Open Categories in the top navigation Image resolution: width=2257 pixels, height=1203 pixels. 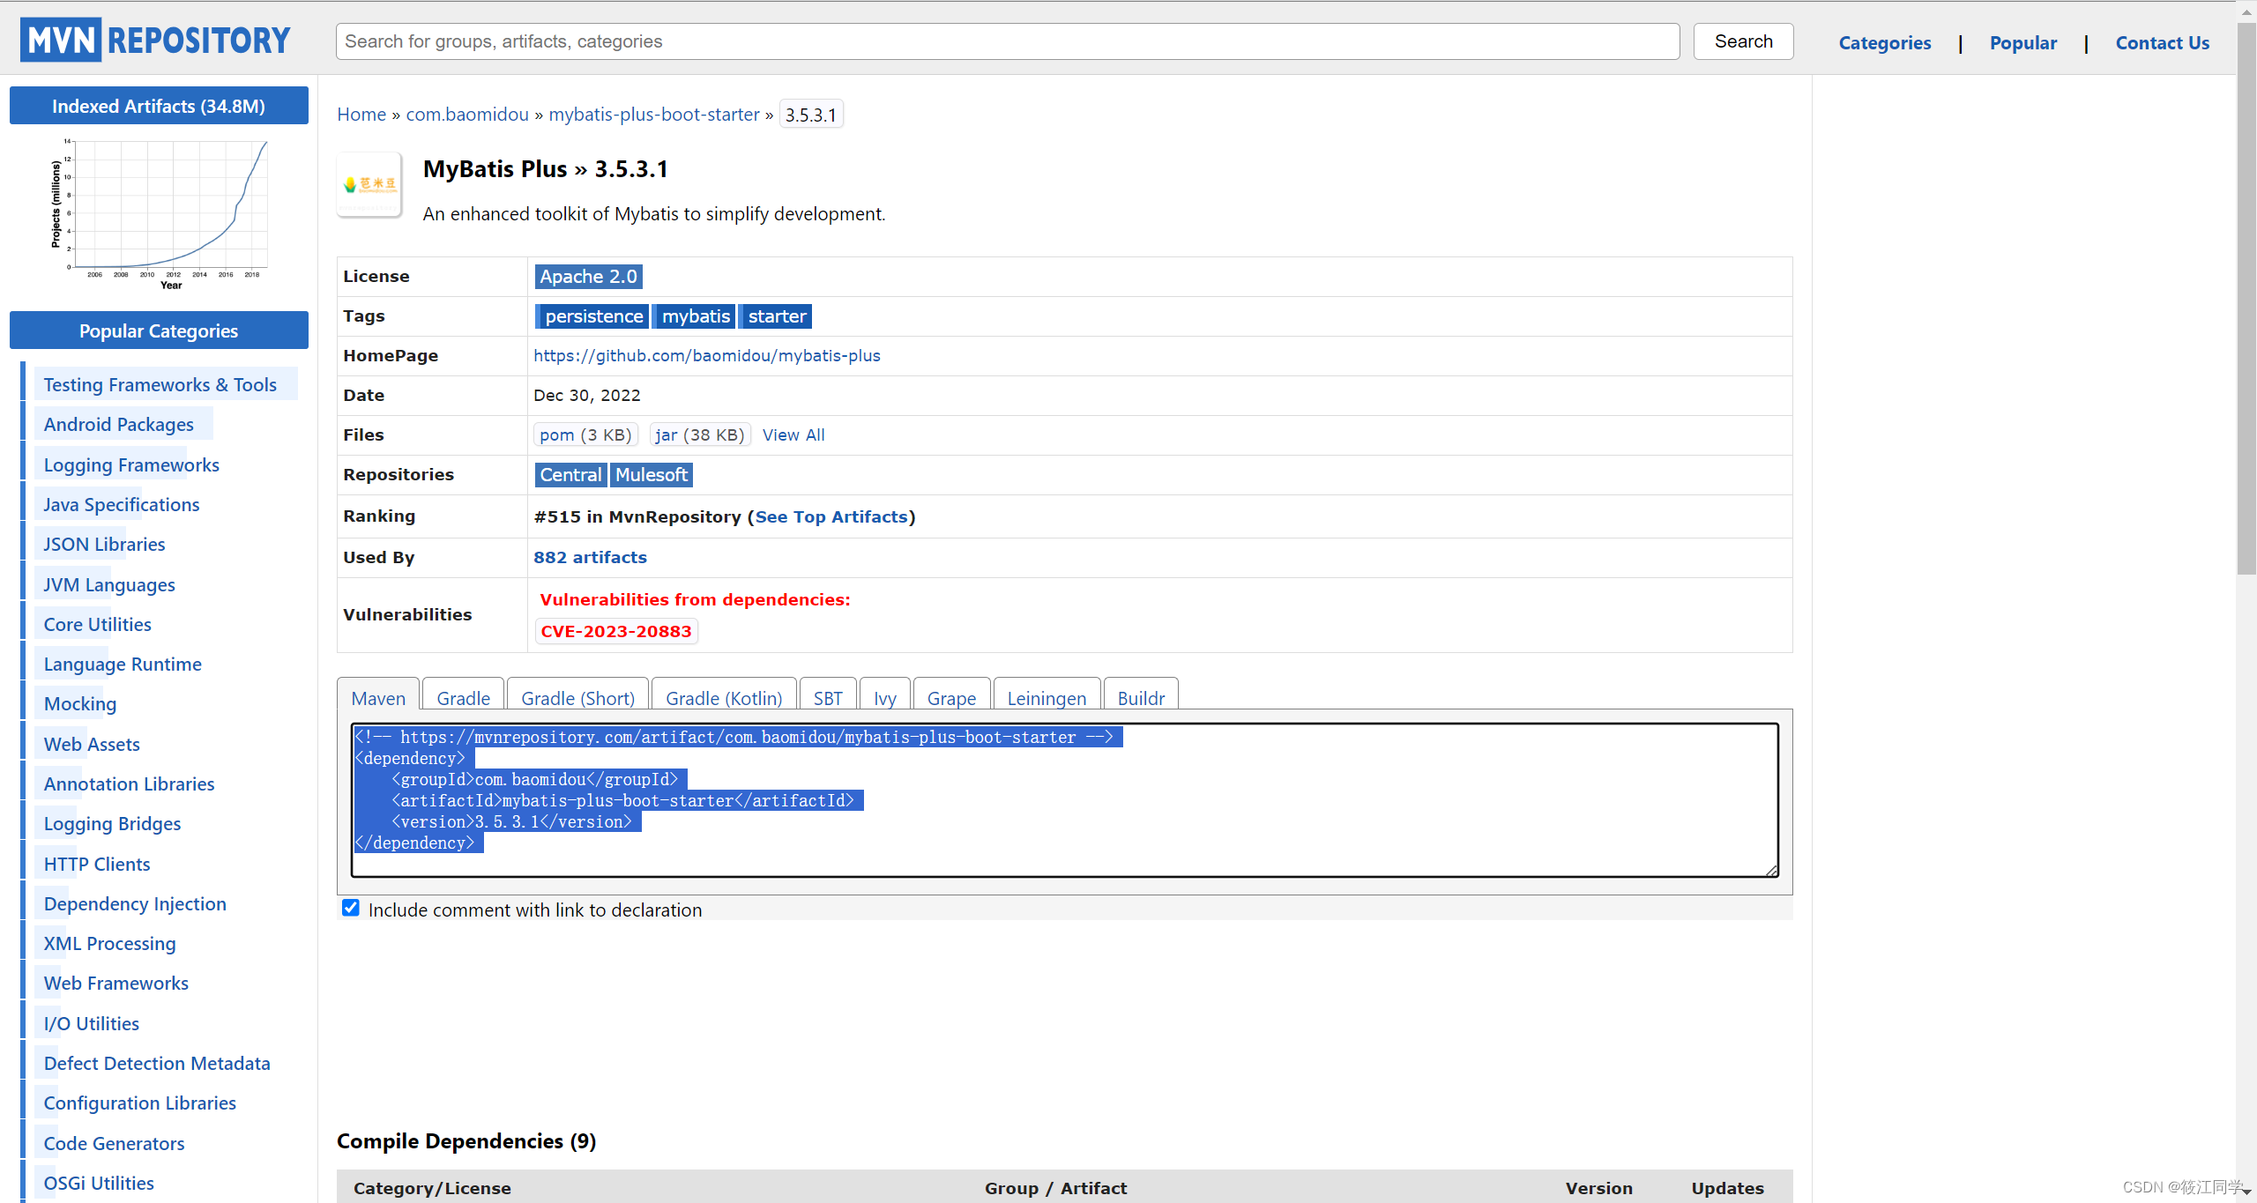coord(1885,42)
